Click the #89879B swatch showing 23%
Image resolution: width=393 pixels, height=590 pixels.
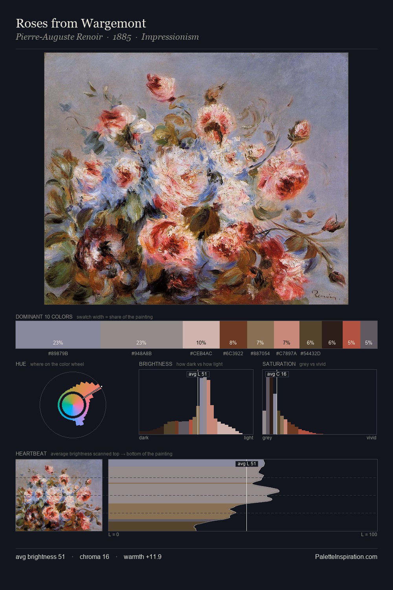(58, 335)
